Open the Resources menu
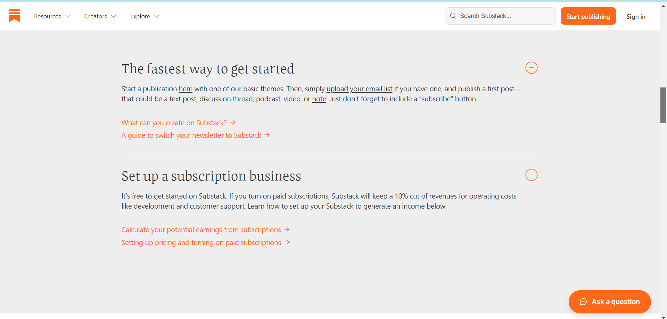 (52, 16)
